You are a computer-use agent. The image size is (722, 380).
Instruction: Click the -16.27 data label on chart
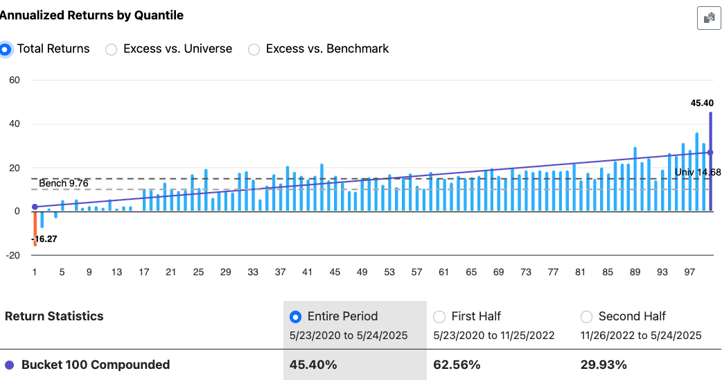(x=44, y=239)
